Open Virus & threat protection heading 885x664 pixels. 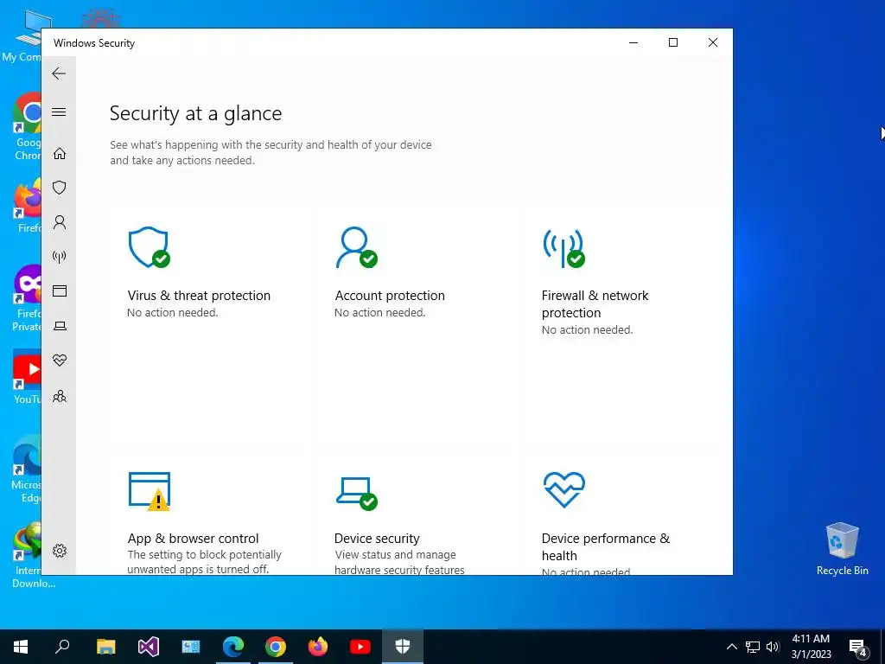(x=199, y=296)
